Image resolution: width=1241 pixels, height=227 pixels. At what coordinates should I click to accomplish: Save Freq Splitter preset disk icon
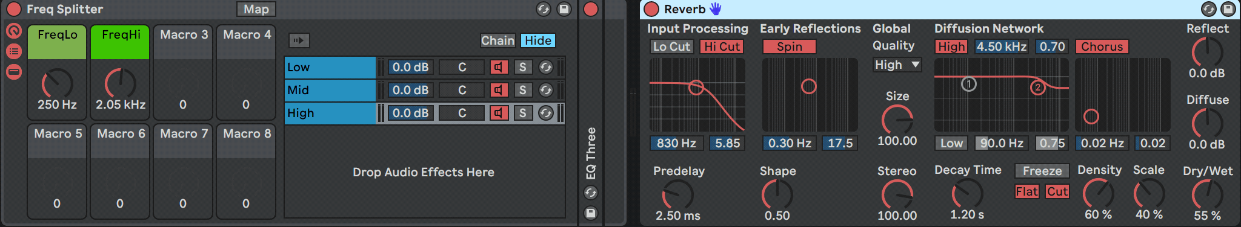pos(564,9)
